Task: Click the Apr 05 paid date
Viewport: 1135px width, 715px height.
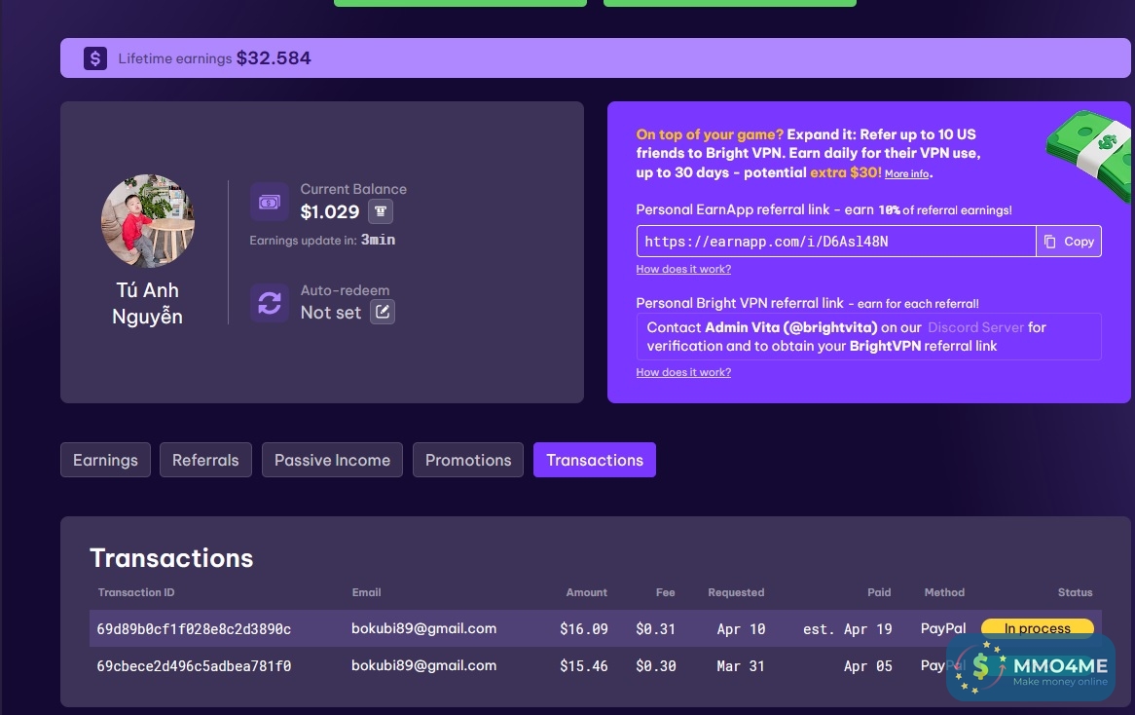Action: 868,665
